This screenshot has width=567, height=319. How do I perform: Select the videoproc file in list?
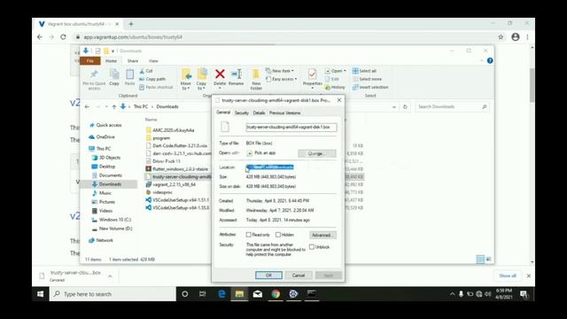159,192
